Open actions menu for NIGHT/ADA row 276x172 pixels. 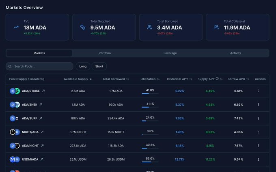258,132
